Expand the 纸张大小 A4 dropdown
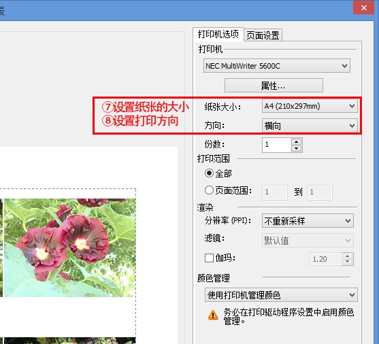 pos(310,106)
